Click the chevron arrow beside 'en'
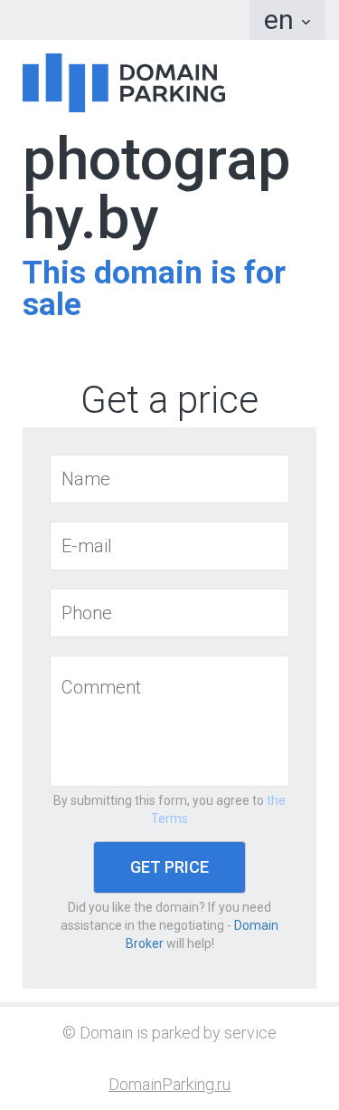339x1110 pixels. point(306,22)
